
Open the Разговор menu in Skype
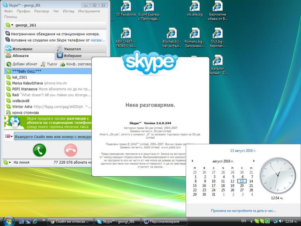click(42, 11)
